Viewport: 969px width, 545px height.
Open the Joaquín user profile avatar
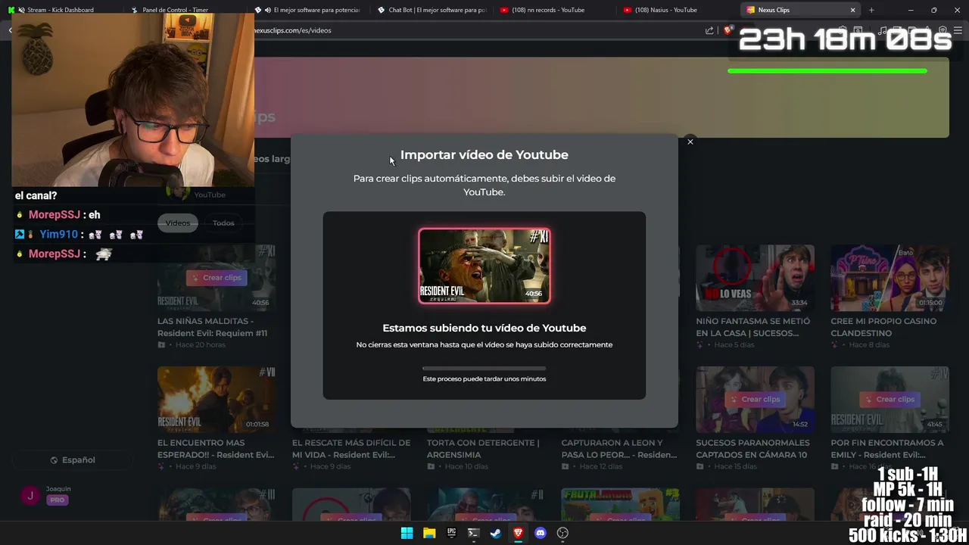(30, 496)
